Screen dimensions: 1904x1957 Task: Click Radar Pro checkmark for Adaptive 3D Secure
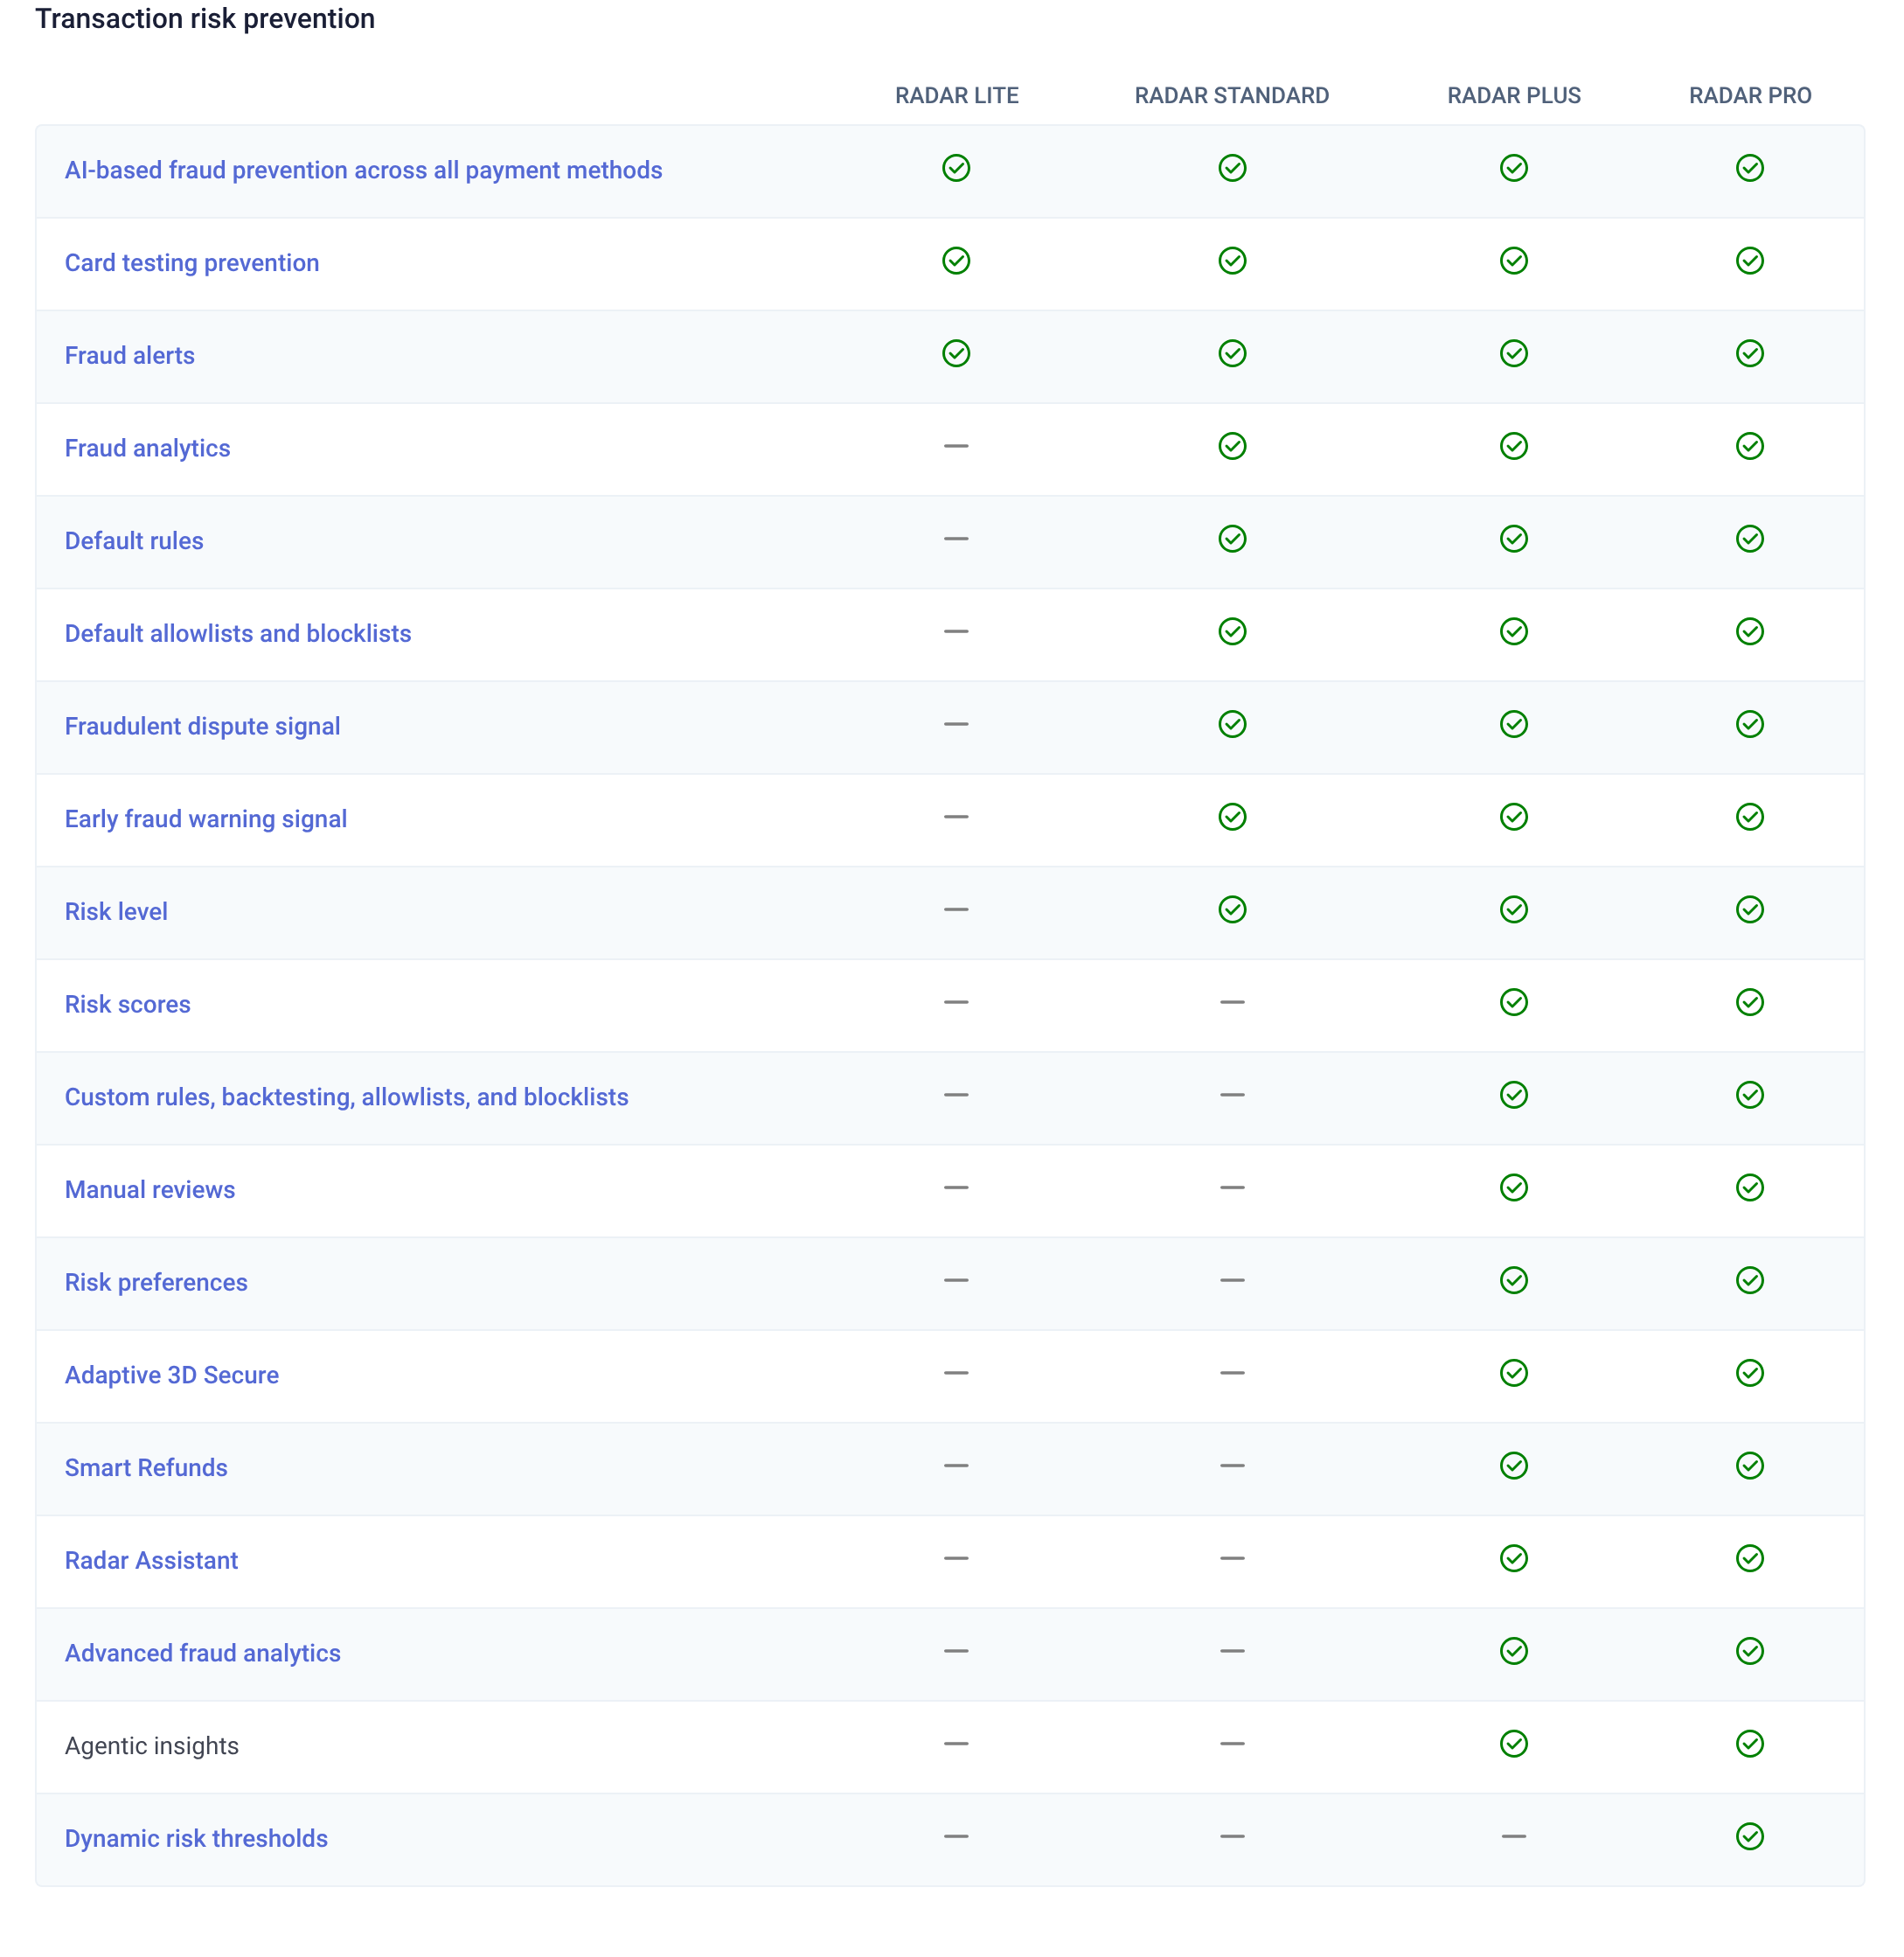(1750, 1374)
